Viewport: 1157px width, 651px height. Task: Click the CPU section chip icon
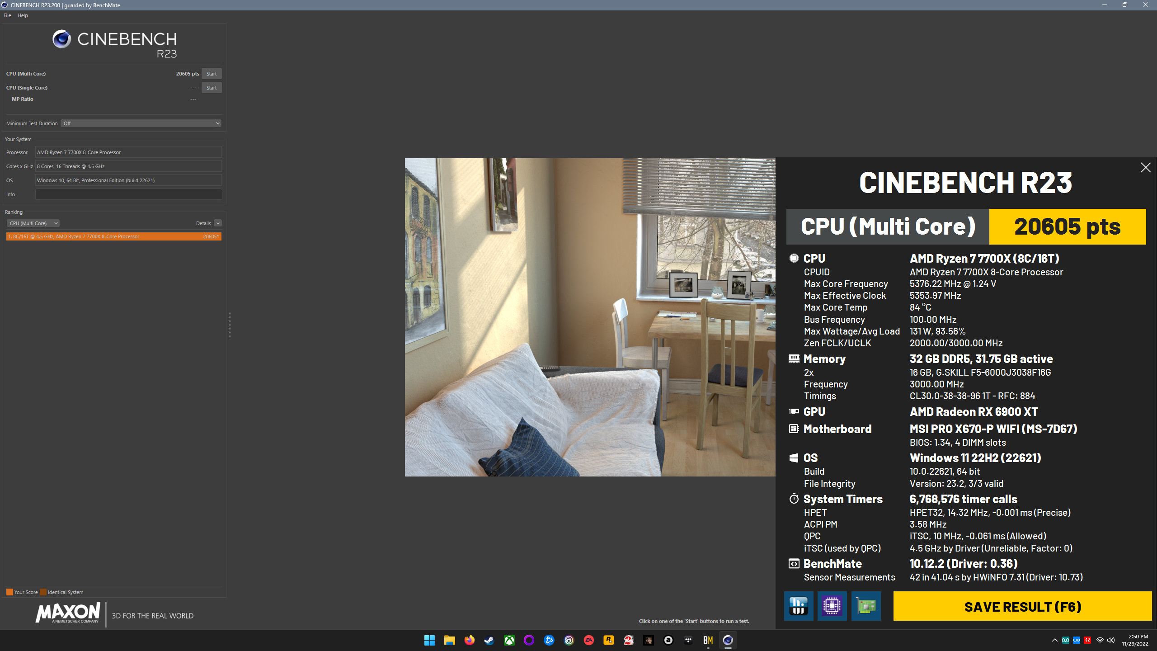pos(794,258)
